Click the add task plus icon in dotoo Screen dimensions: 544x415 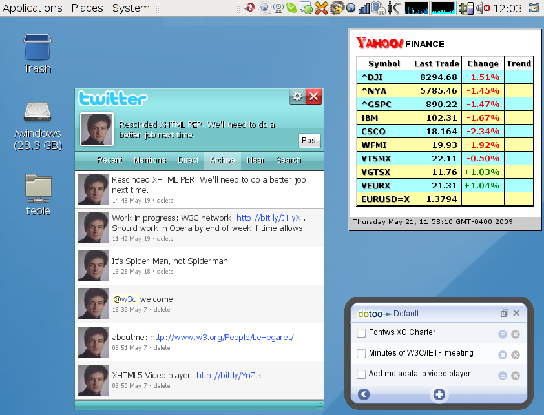(x=439, y=394)
